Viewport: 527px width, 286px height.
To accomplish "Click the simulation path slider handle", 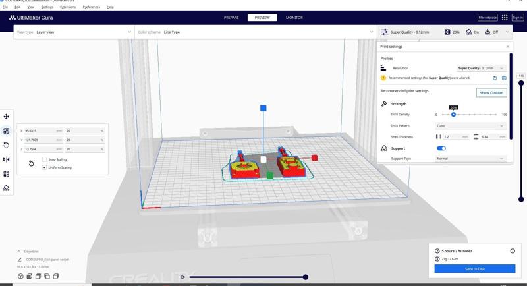I will click(306, 277).
